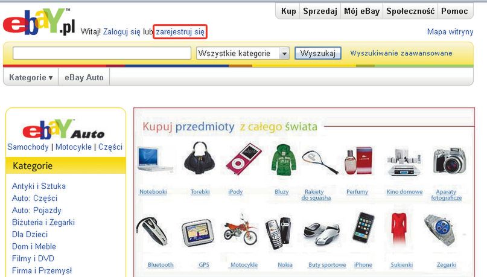The image size is (487, 277).
Task: Focus the search text field
Action: (x=102, y=53)
